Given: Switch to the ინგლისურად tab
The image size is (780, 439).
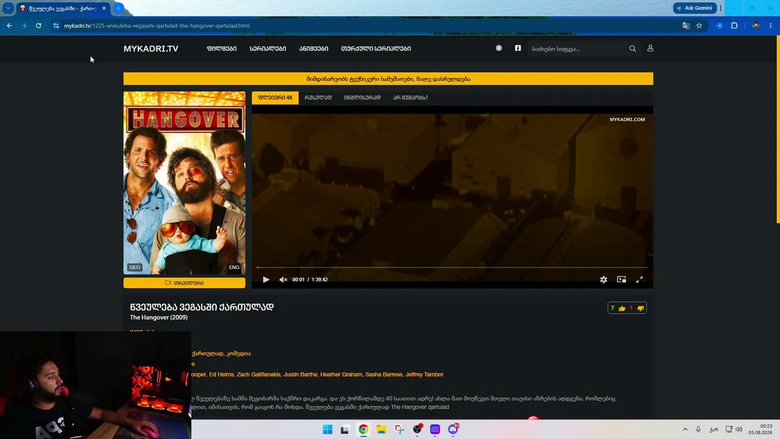Looking at the screenshot, I should tap(362, 98).
